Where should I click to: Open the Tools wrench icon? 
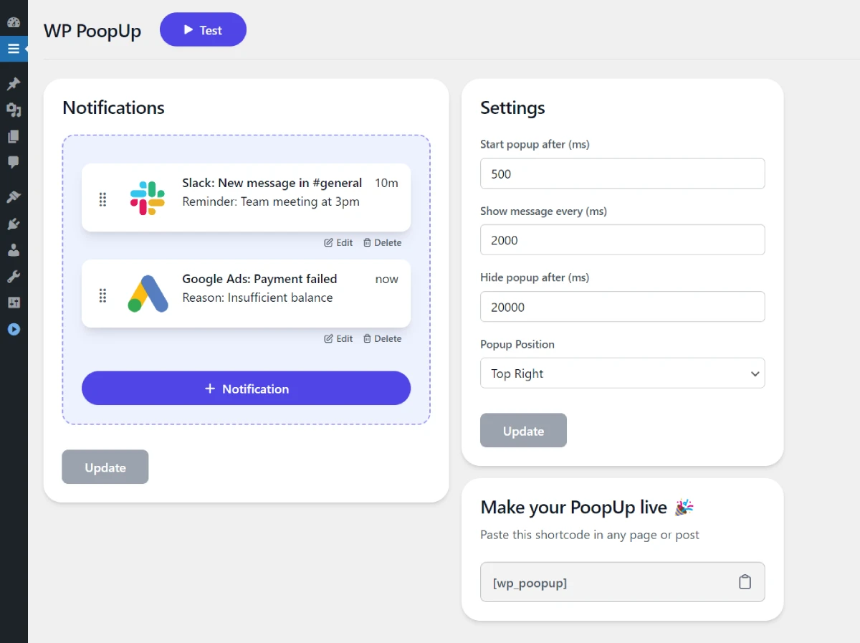[x=14, y=276]
